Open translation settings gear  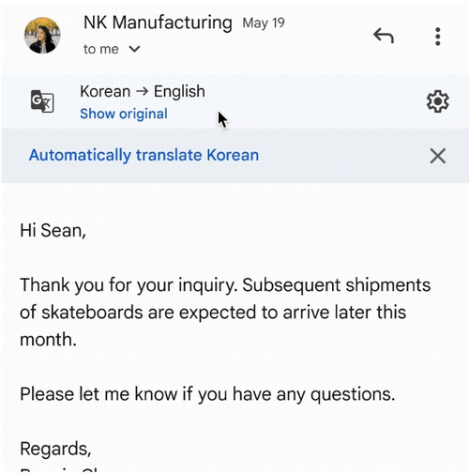(x=438, y=101)
